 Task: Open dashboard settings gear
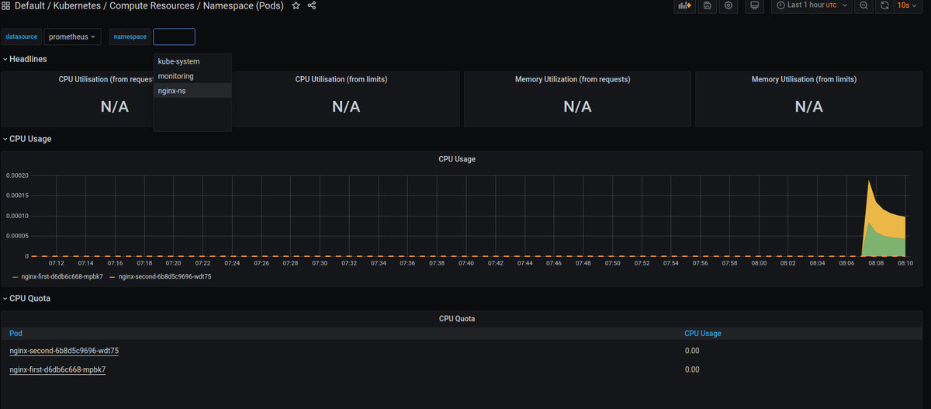[729, 5]
